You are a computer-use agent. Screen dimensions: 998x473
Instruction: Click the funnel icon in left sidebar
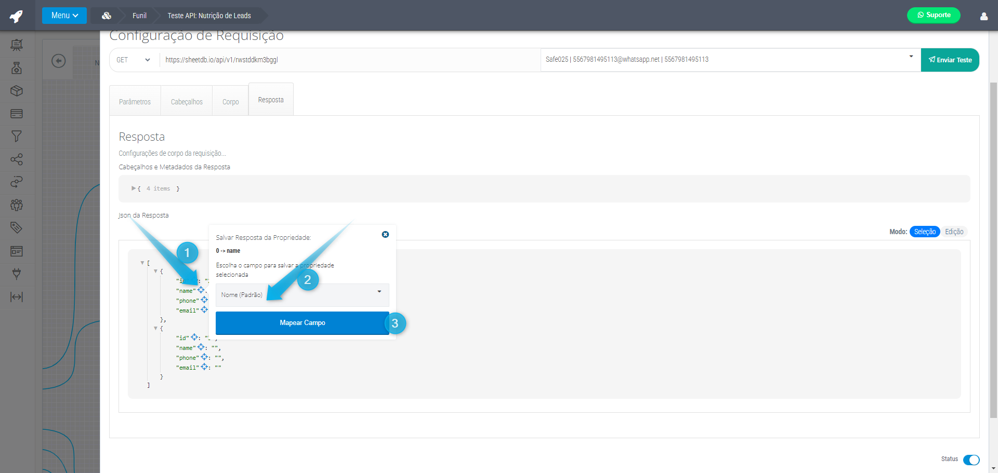coord(17,137)
